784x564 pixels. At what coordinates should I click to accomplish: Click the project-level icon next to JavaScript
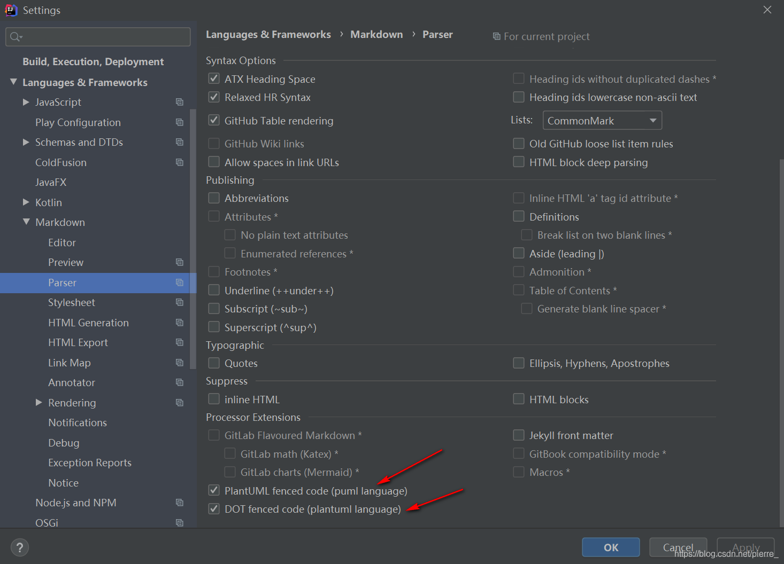(180, 102)
